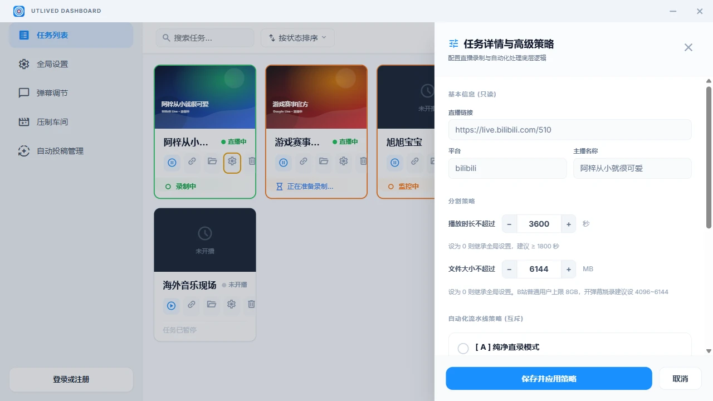Click 正在准备录制 status on 游戏赛事官方 card
Image resolution: width=713 pixels, height=401 pixels.
tap(305, 187)
